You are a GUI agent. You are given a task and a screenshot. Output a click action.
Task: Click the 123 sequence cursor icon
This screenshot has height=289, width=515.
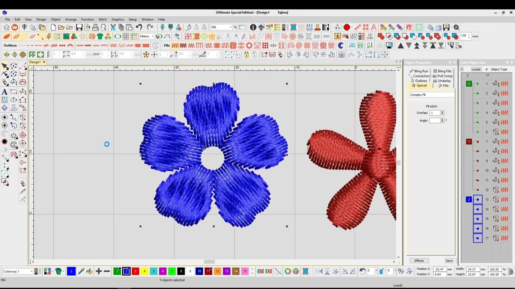click(x=451, y=45)
